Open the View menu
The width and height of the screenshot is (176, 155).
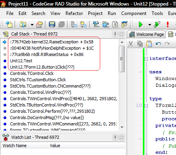[55, 13]
